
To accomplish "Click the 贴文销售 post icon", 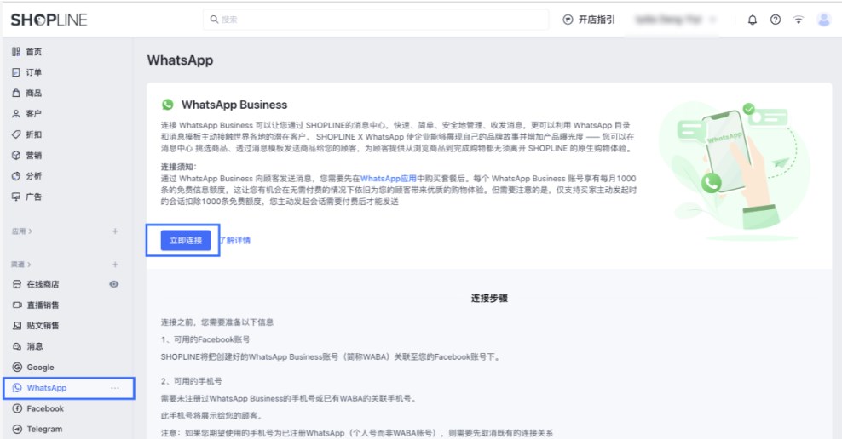I will point(17,325).
